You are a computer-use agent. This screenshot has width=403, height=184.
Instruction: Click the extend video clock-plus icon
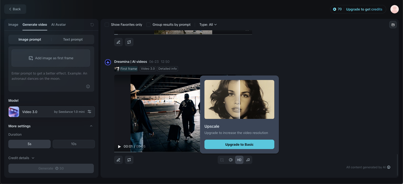tap(222, 160)
